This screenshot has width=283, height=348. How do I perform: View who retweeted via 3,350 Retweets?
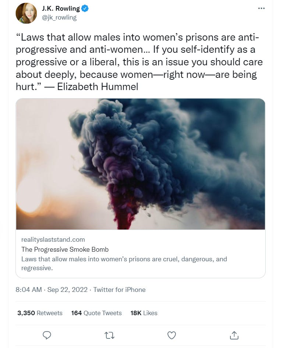pos(40,313)
